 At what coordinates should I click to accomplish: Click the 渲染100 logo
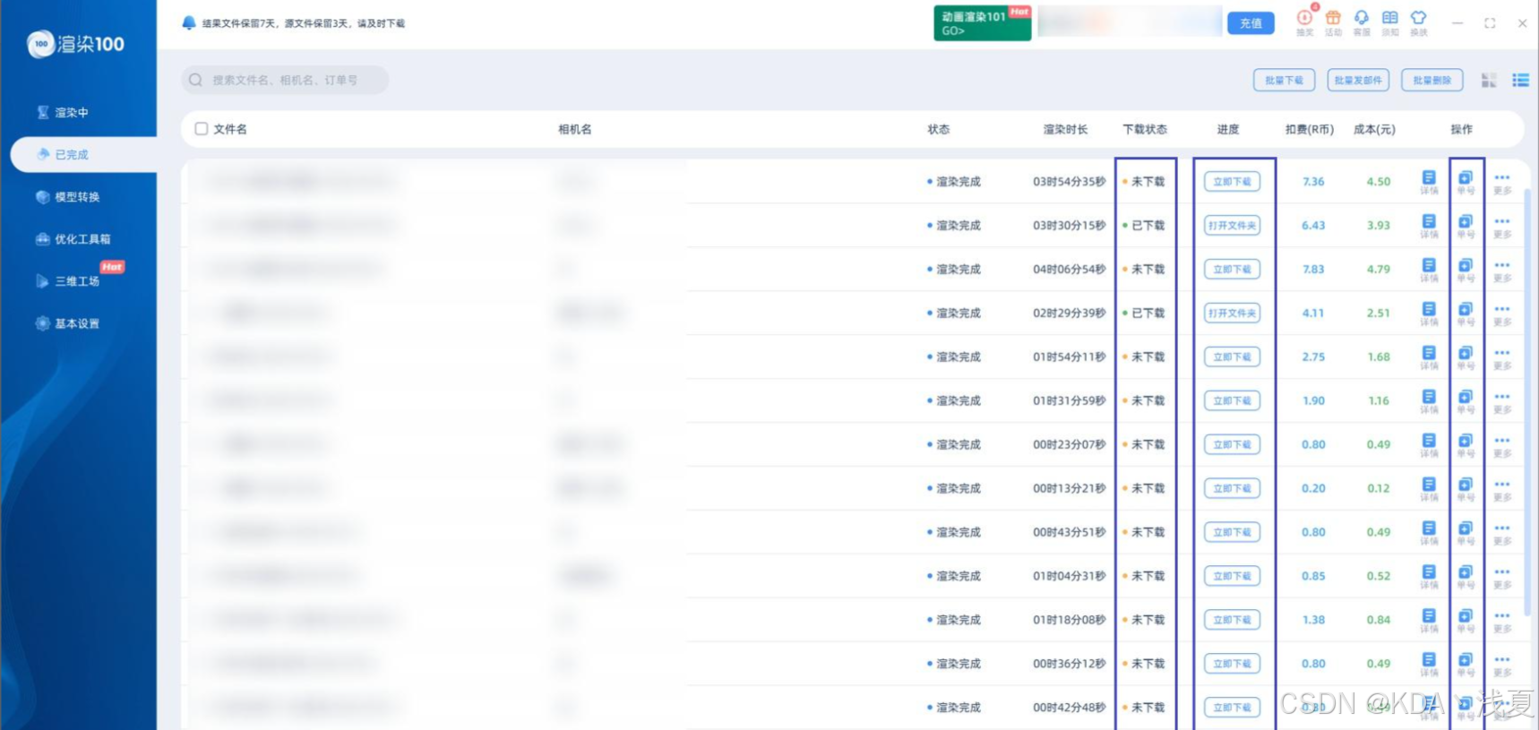(x=76, y=44)
